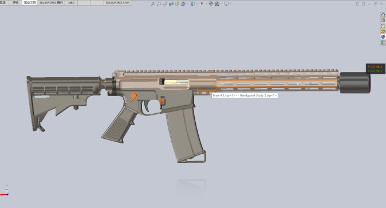Select the trigger inside the trigger guard

pos(146,106)
